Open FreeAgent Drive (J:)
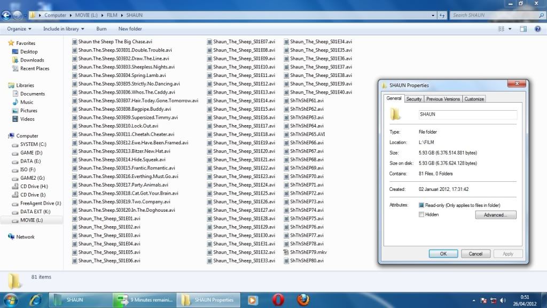The image size is (547, 308). point(41,203)
